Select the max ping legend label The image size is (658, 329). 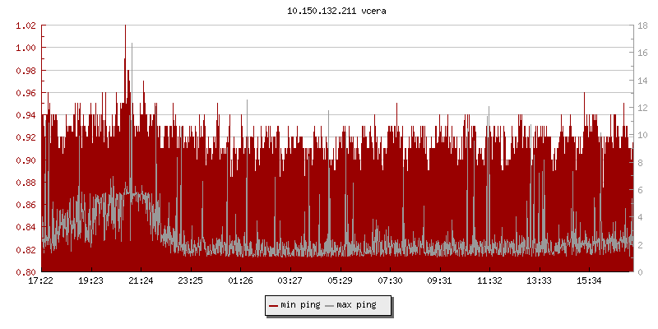pyautogui.click(x=356, y=306)
